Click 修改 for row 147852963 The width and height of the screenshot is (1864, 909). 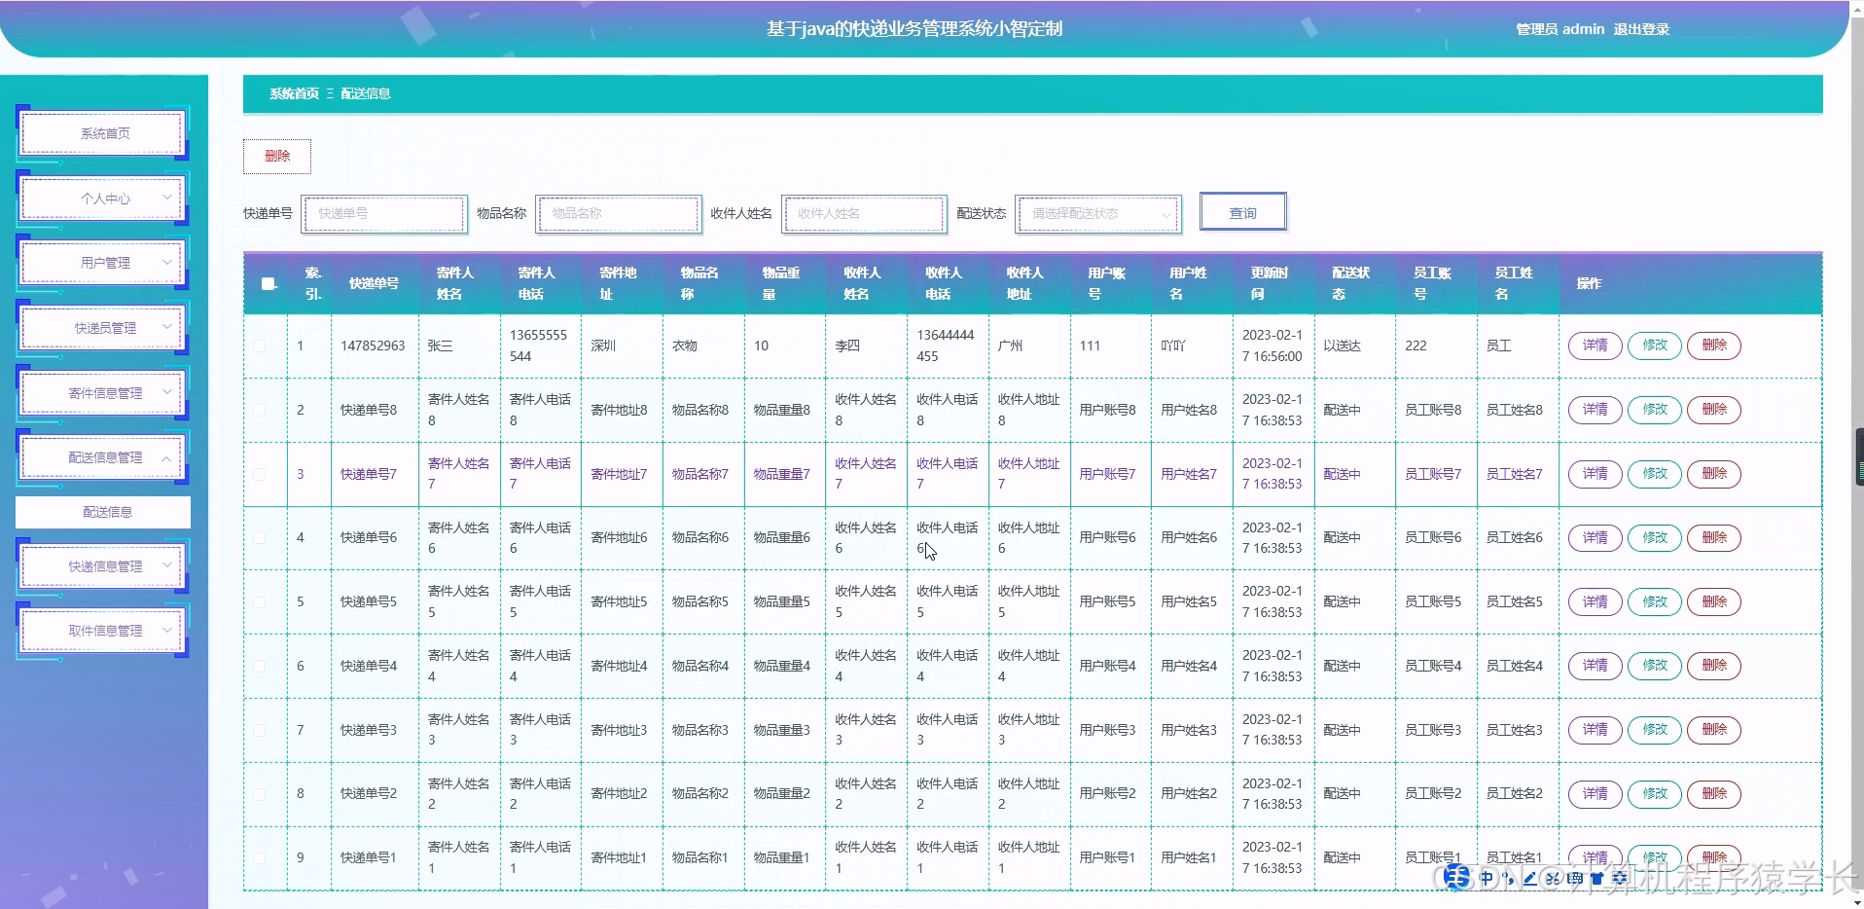[1655, 345]
